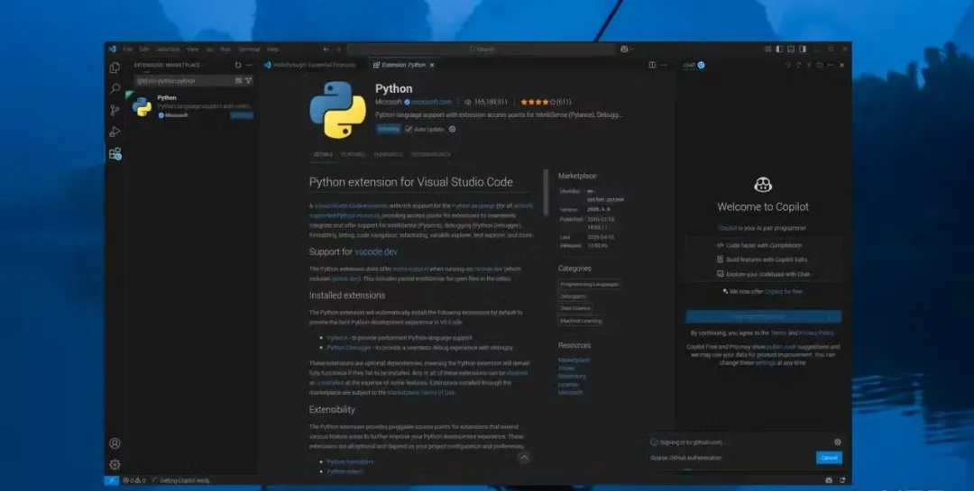Open the Copilot menu in title bar
The height and width of the screenshot is (491, 974).
tap(626, 49)
